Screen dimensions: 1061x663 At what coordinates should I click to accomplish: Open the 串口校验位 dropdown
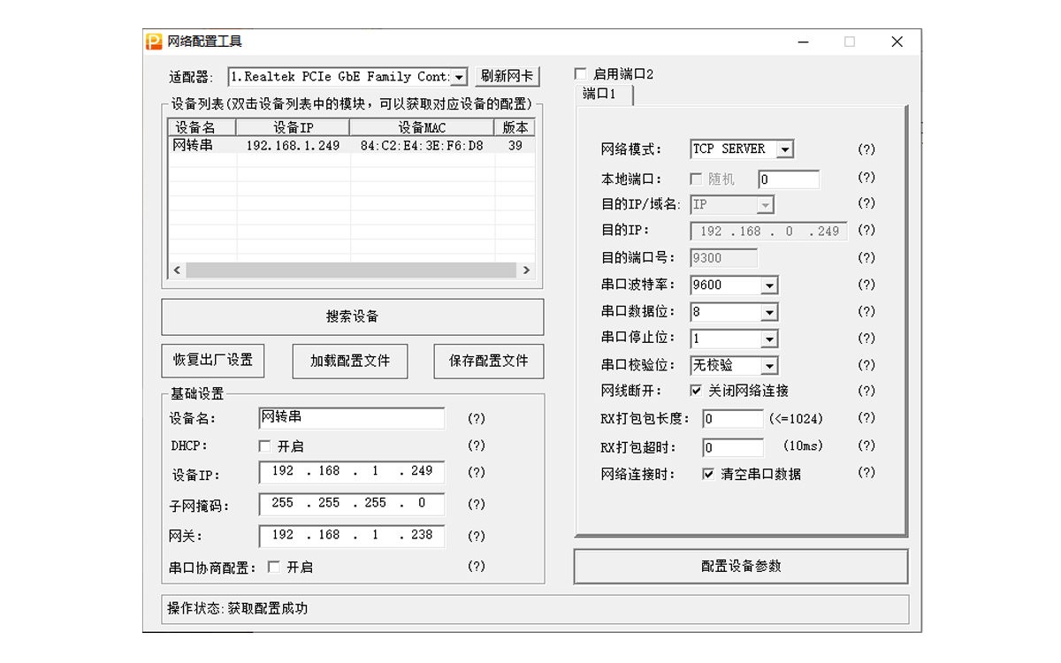coord(769,366)
